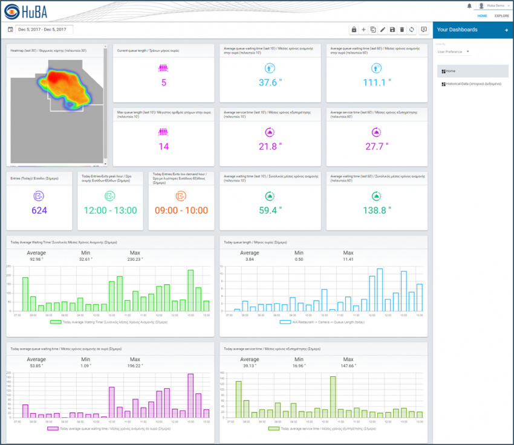Click the calendar icon beside date range

10,30
